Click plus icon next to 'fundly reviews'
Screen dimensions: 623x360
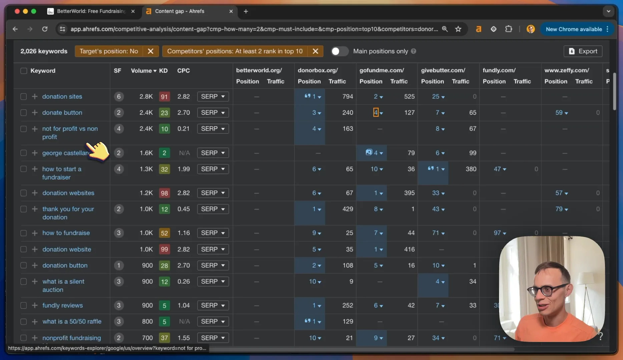pos(35,306)
